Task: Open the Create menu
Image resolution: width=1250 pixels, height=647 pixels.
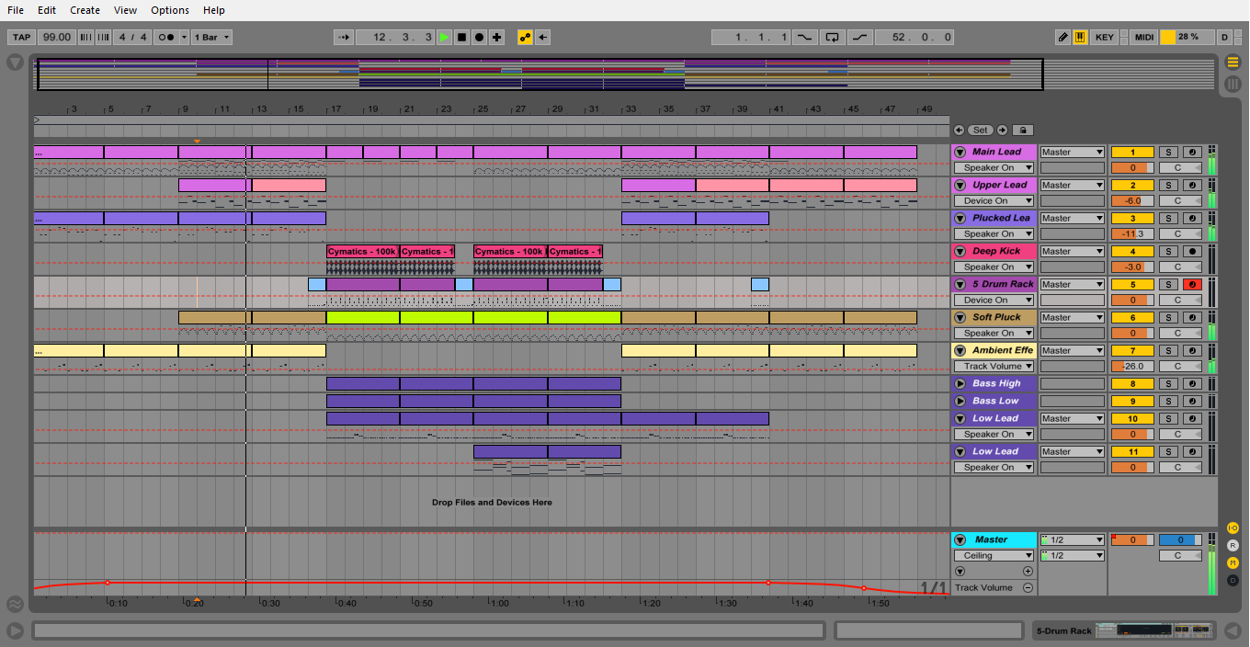Action: 85,10
